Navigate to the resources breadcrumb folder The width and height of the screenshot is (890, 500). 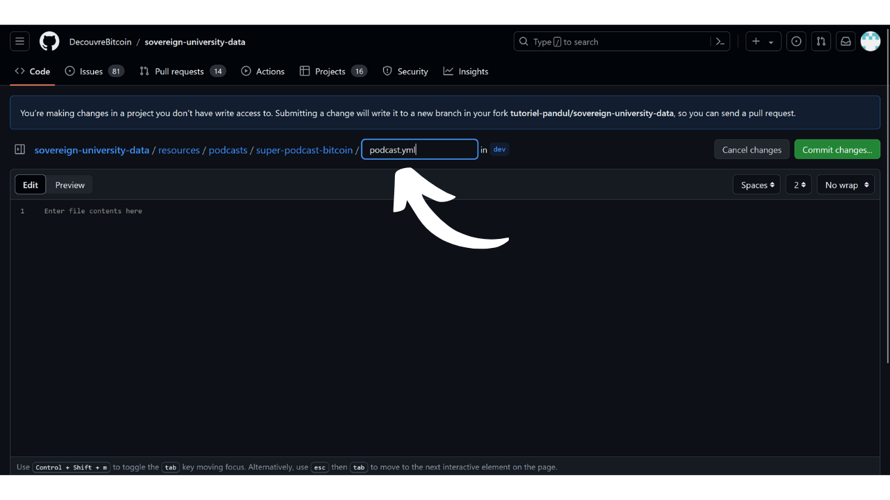(x=179, y=150)
